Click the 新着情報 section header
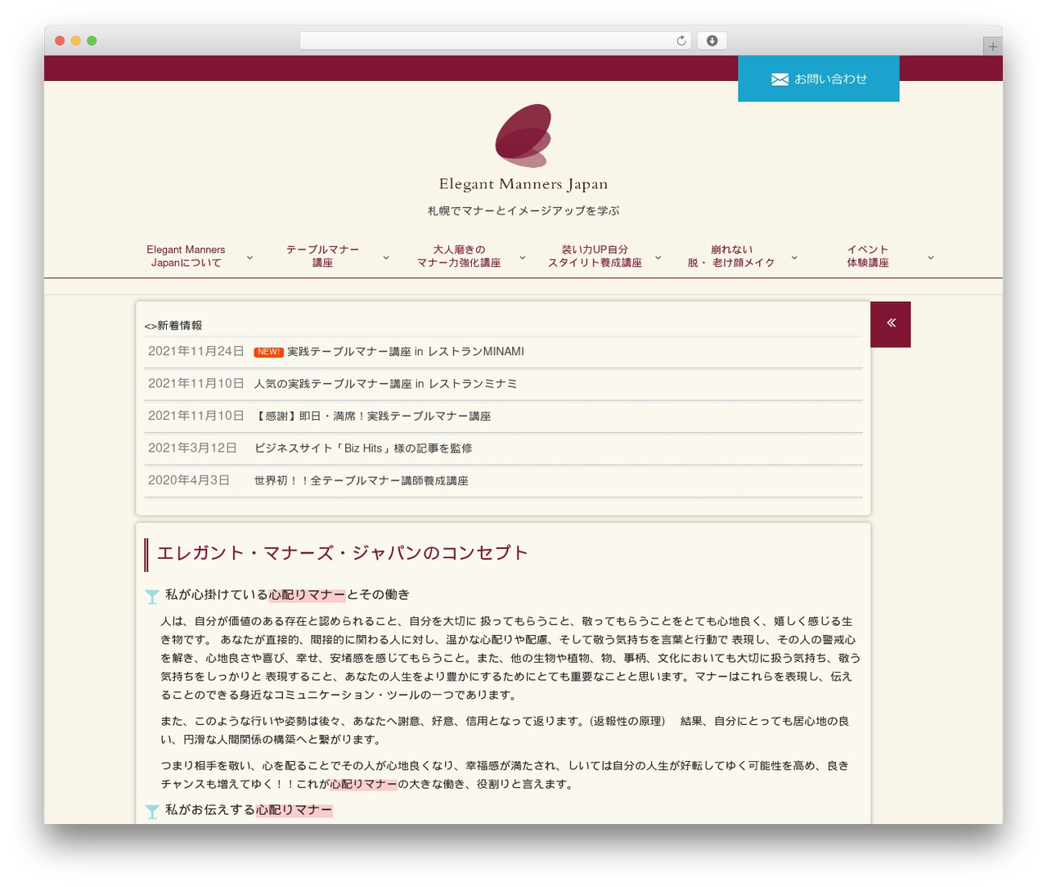This screenshot has height=887, width=1047. click(x=173, y=326)
